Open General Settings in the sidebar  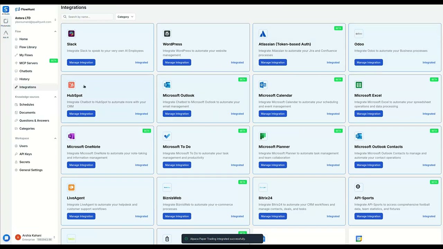click(31, 170)
